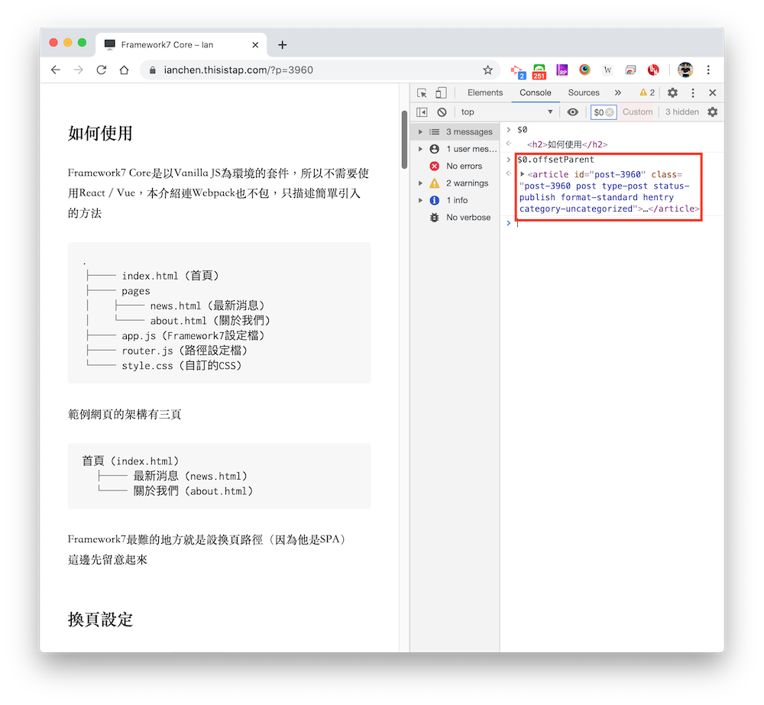Open a new browser tab
Image resolution: width=764 pixels, height=705 pixels.
click(282, 45)
